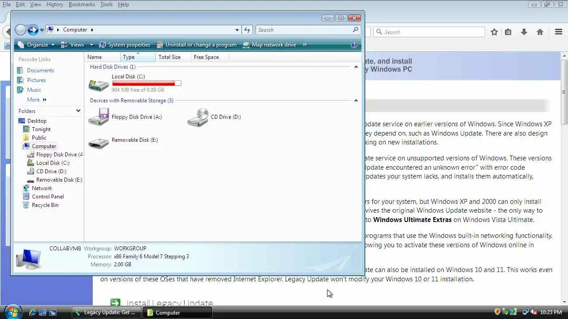
Task: Launch Internet Explorer from Quick Launch
Action: [x=32, y=312]
